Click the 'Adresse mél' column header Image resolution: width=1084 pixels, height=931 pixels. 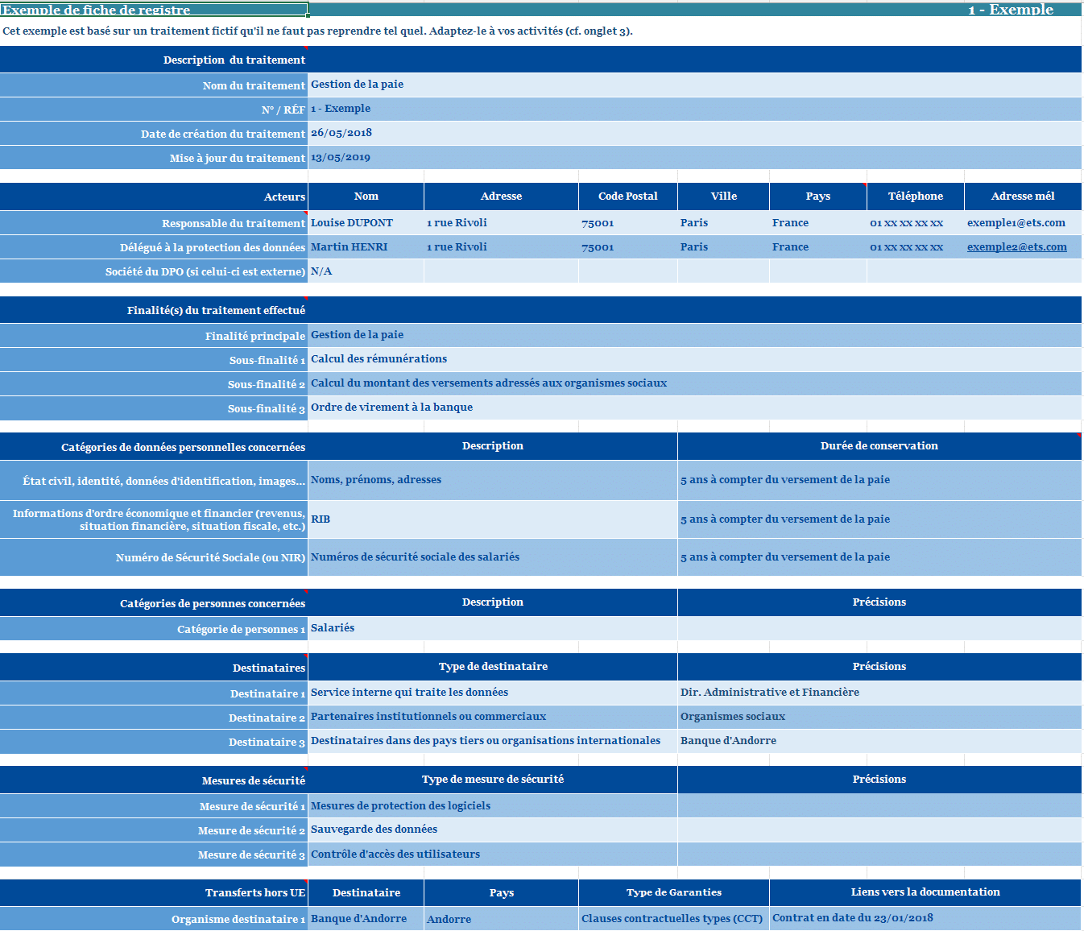(x=1023, y=197)
